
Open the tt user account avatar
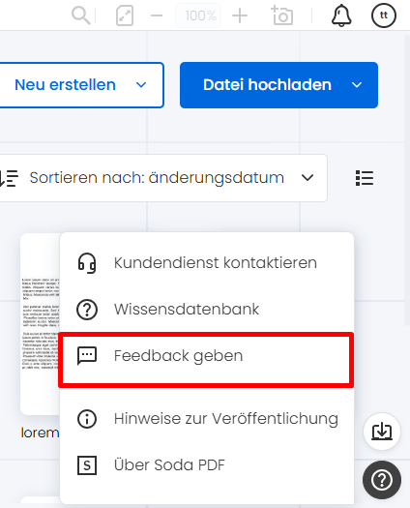click(x=384, y=15)
